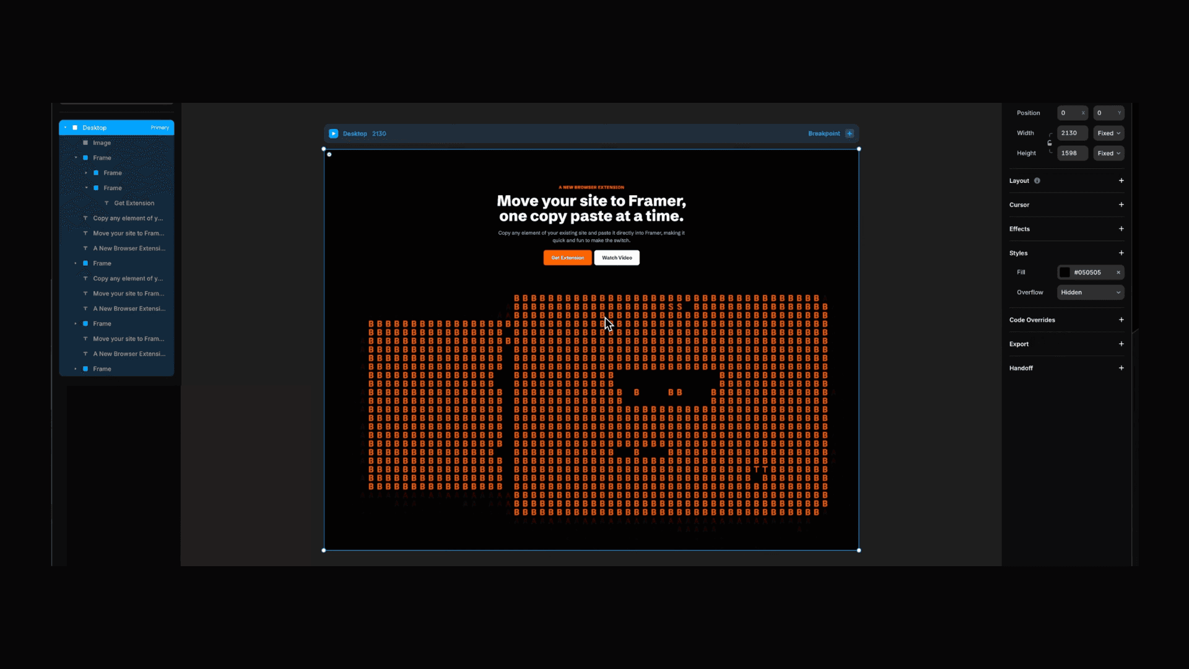Toggle the Primary tag on Desktop
The height and width of the screenshot is (669, 1189).
(x=159, y=128)
